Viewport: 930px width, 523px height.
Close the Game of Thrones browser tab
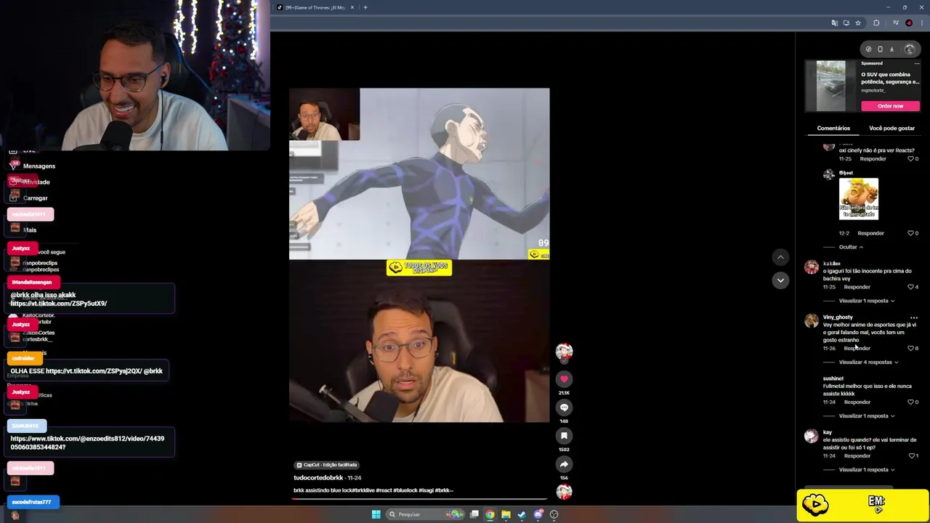pos(352,7)
